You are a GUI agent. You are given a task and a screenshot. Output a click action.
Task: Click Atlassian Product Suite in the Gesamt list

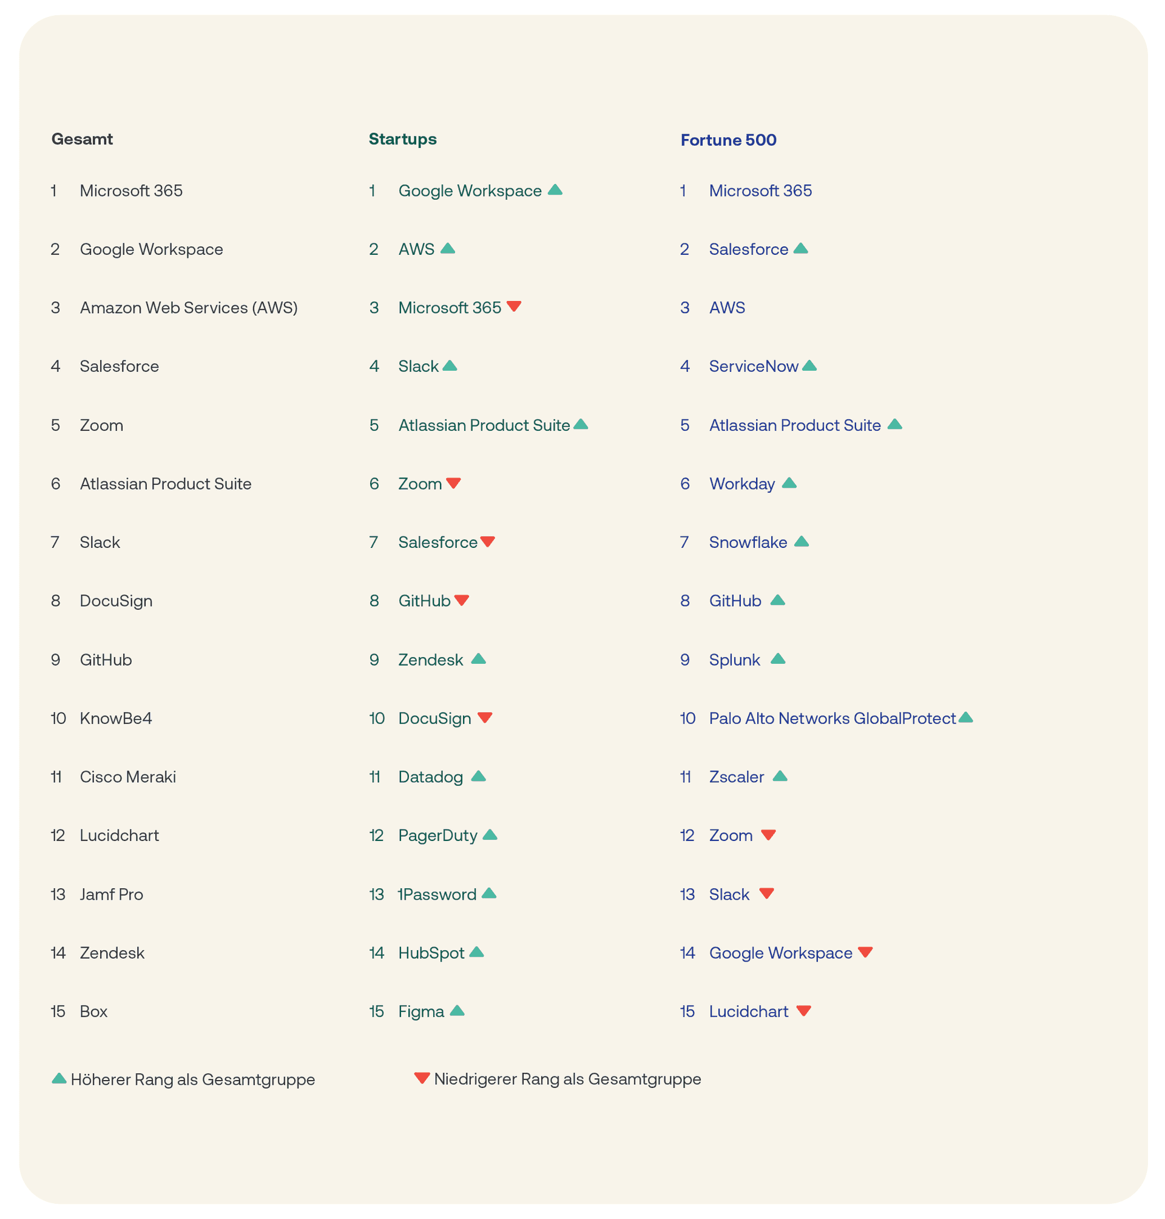pos(165,484)
